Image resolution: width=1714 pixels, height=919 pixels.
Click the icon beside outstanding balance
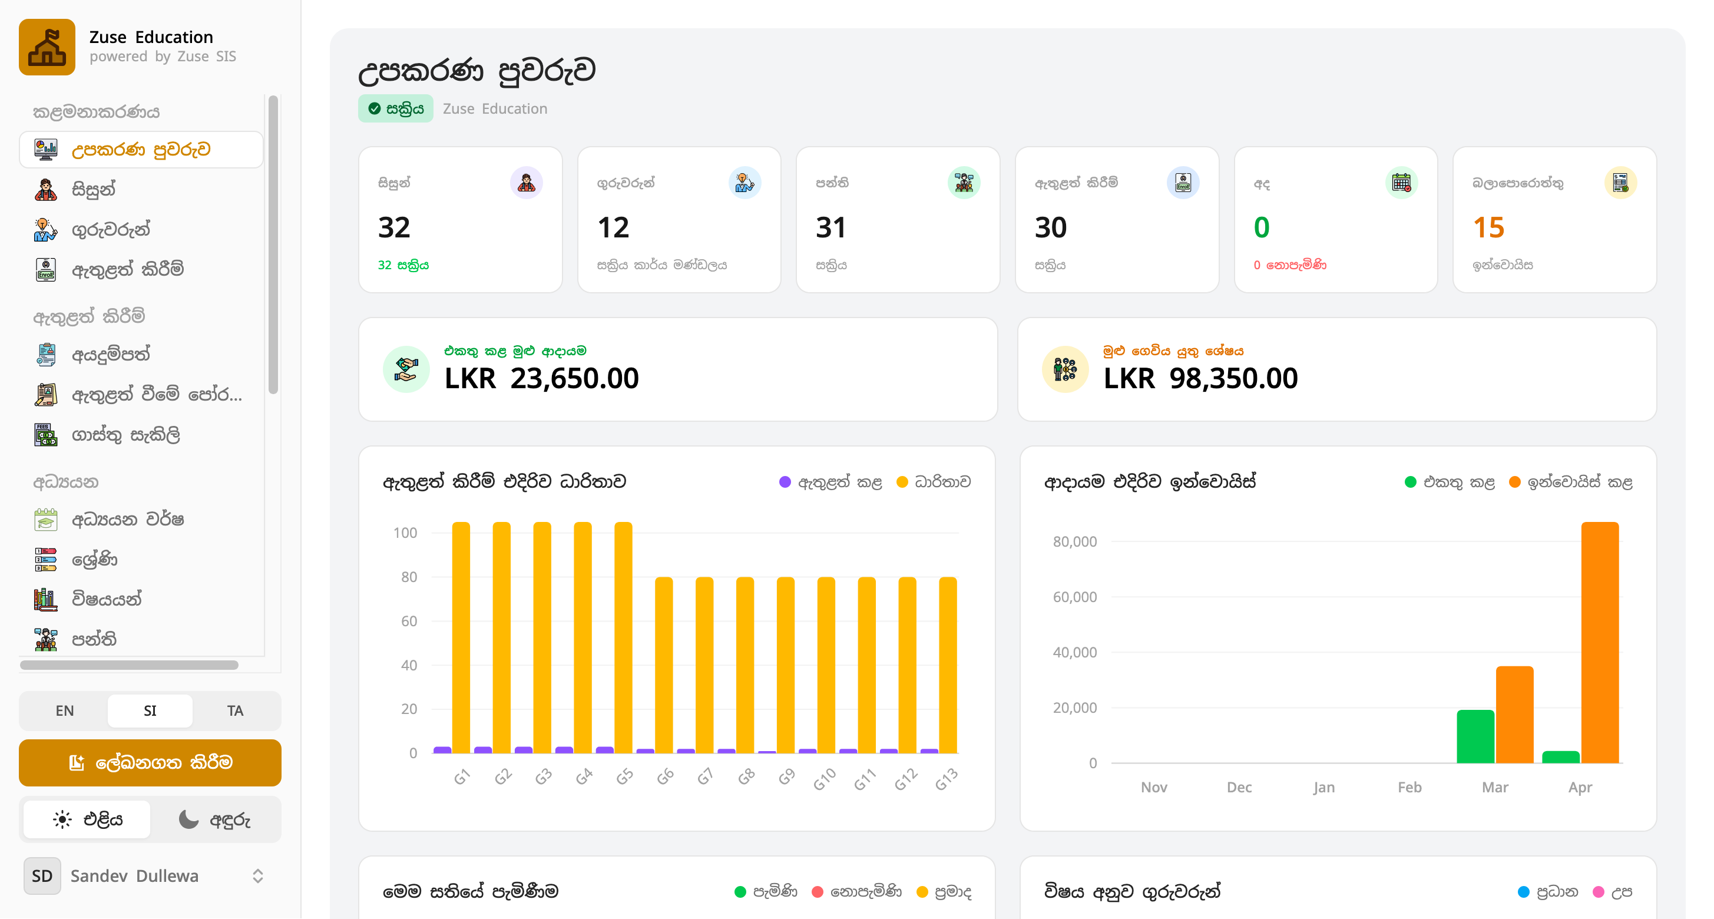(x=1064, y=369)
